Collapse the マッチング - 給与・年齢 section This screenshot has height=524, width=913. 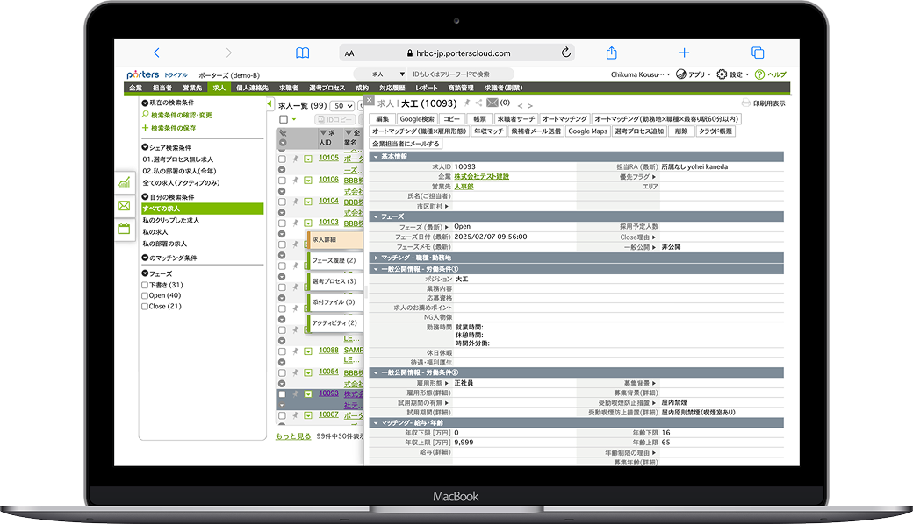pos(577,423)
